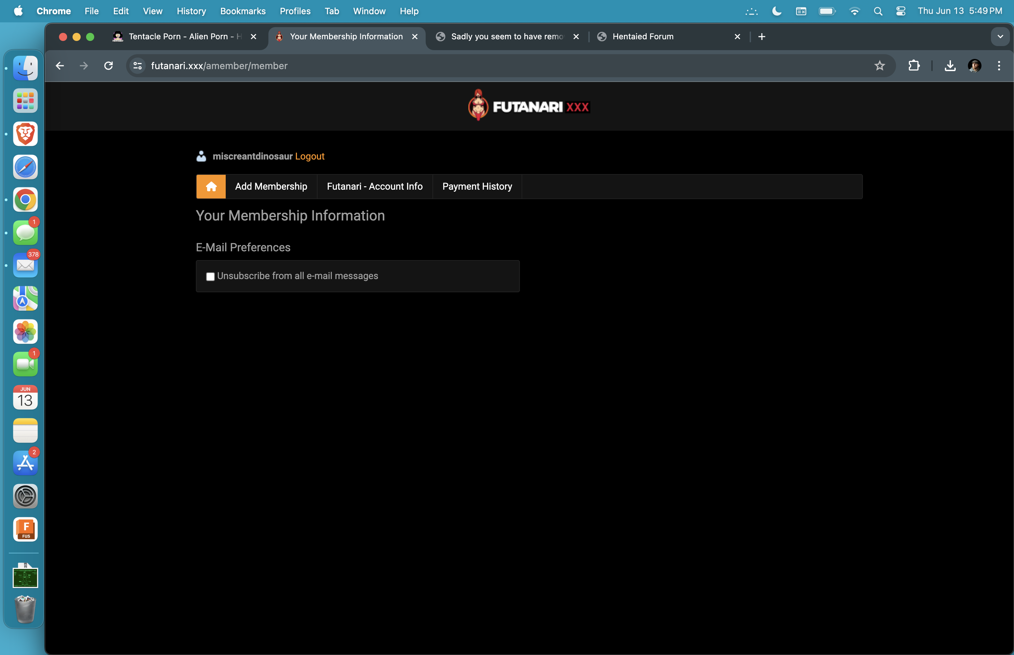This screenshot has width=1014, height=655.
Task: Click the Logout link
Action: tap(309, 156)
